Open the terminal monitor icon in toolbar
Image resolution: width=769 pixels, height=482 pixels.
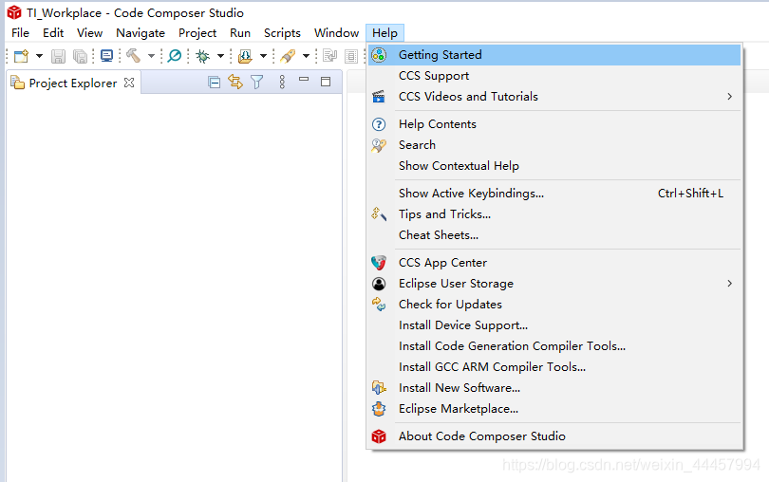click(106, 56)
